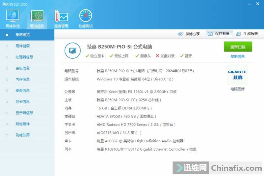
Task: Click the camera icon for 保存截屏
Action: (210, 34)
